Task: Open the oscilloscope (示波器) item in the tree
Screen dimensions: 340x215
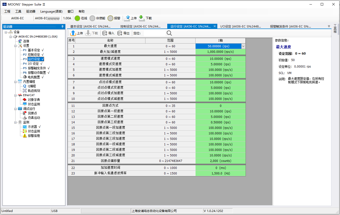Action: click(x=32, y=127)
